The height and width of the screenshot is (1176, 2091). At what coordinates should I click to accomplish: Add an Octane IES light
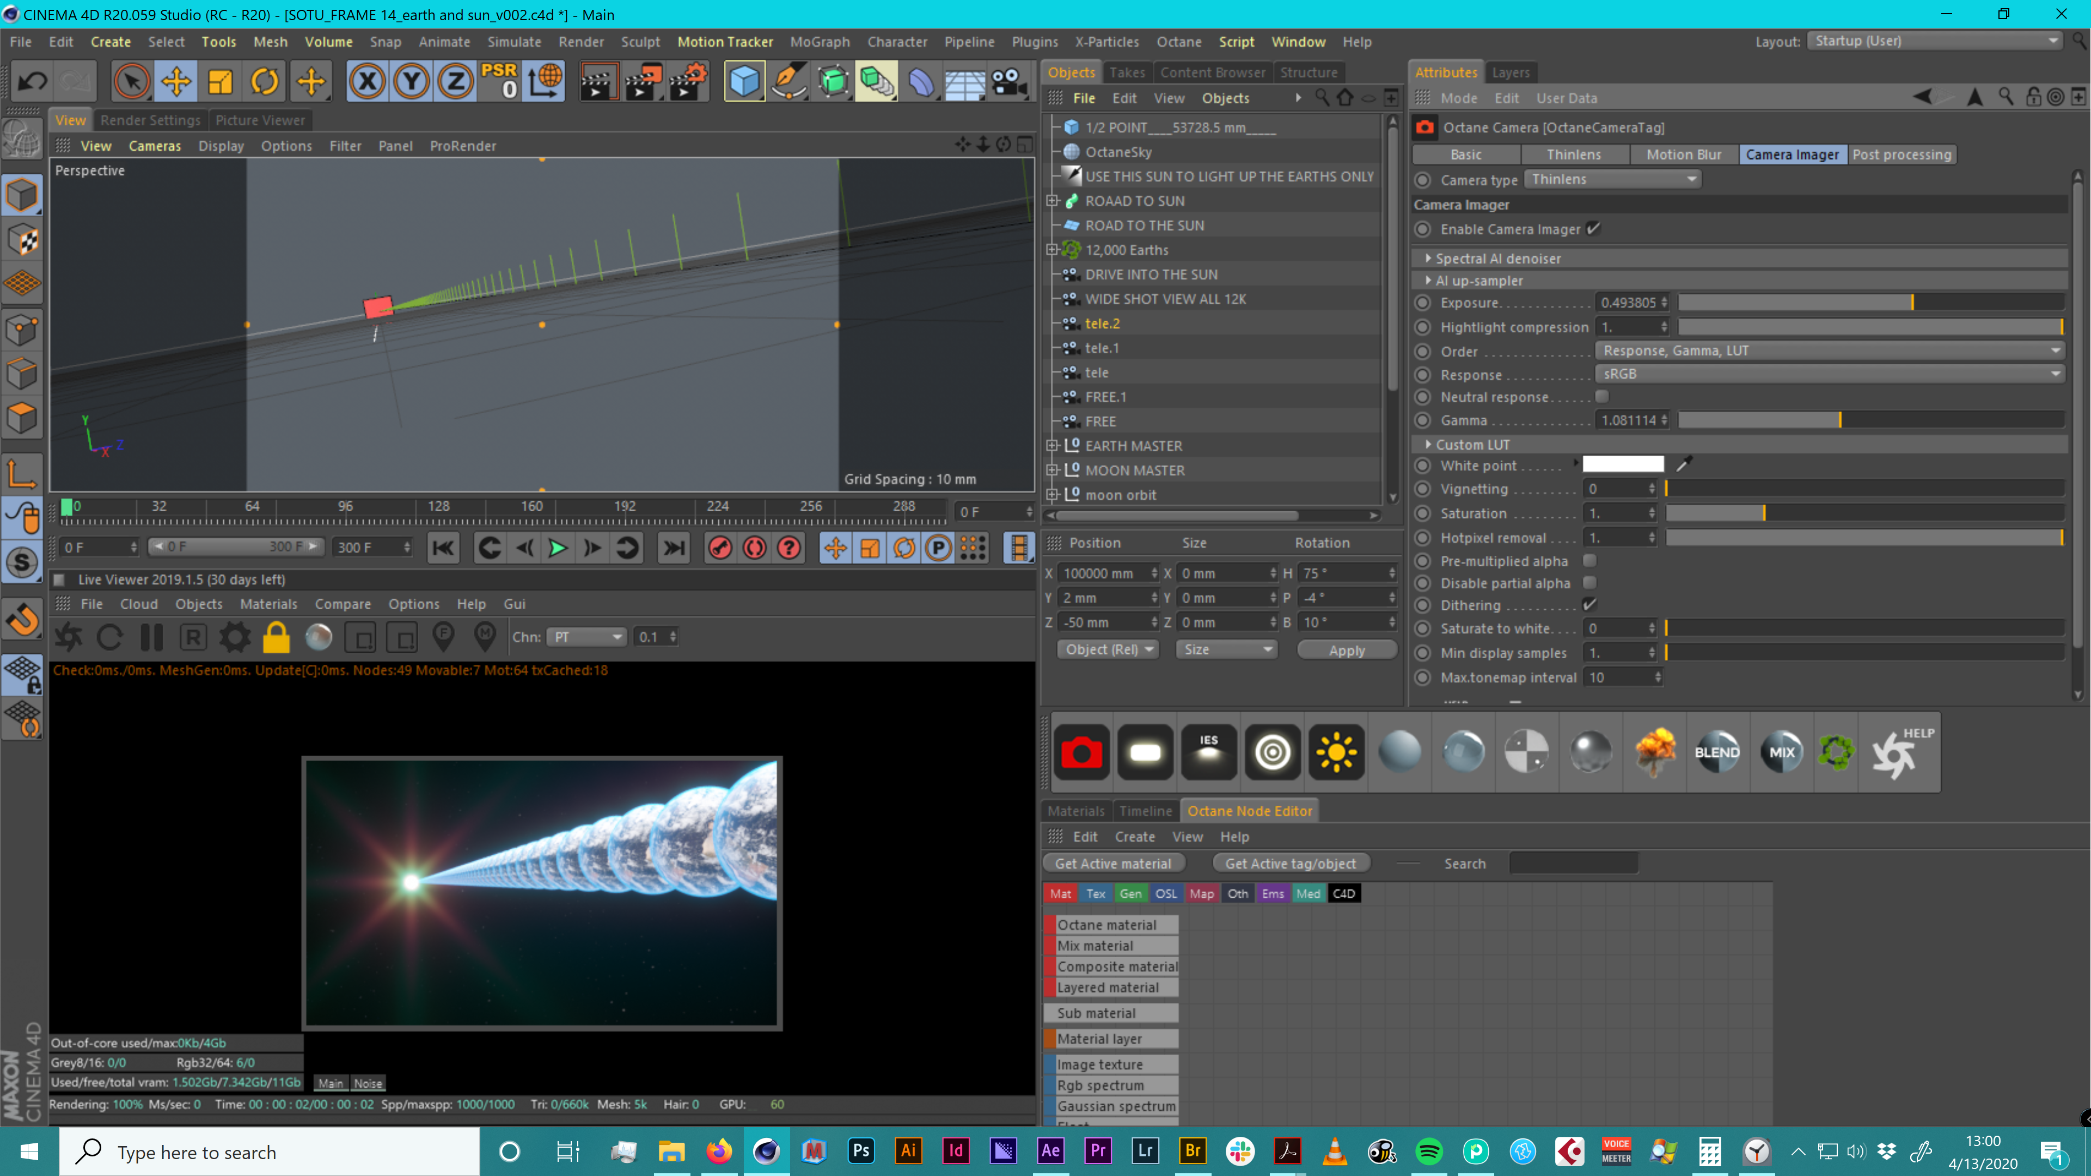pos(1209,752)
